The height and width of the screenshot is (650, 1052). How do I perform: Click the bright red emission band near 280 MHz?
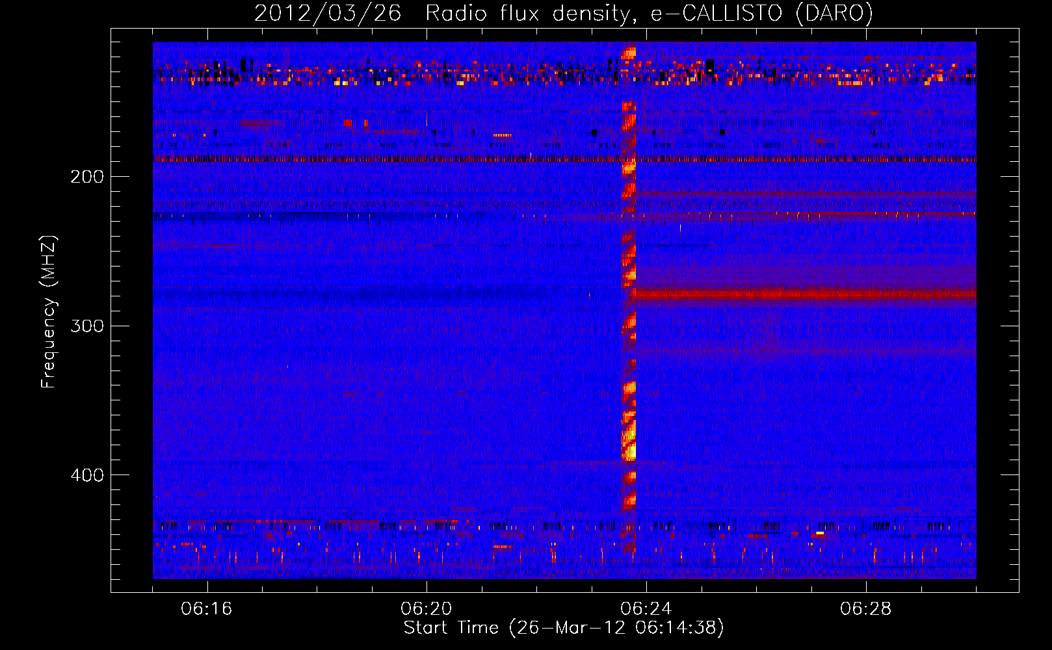(806, 294)
